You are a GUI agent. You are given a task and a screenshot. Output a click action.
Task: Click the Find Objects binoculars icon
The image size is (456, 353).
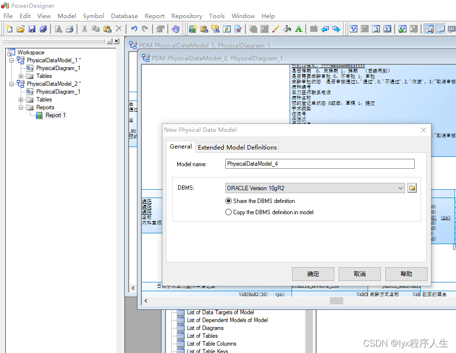tap(215, 29)
